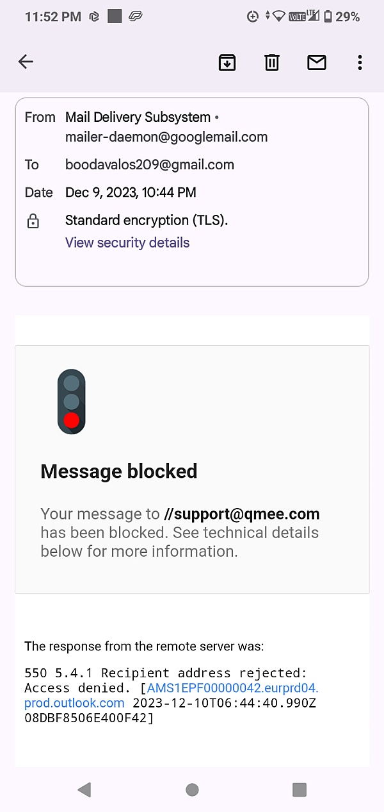
Task: Tap the mailer-daemon@googlemail.com address
Action: pos(166,137)
